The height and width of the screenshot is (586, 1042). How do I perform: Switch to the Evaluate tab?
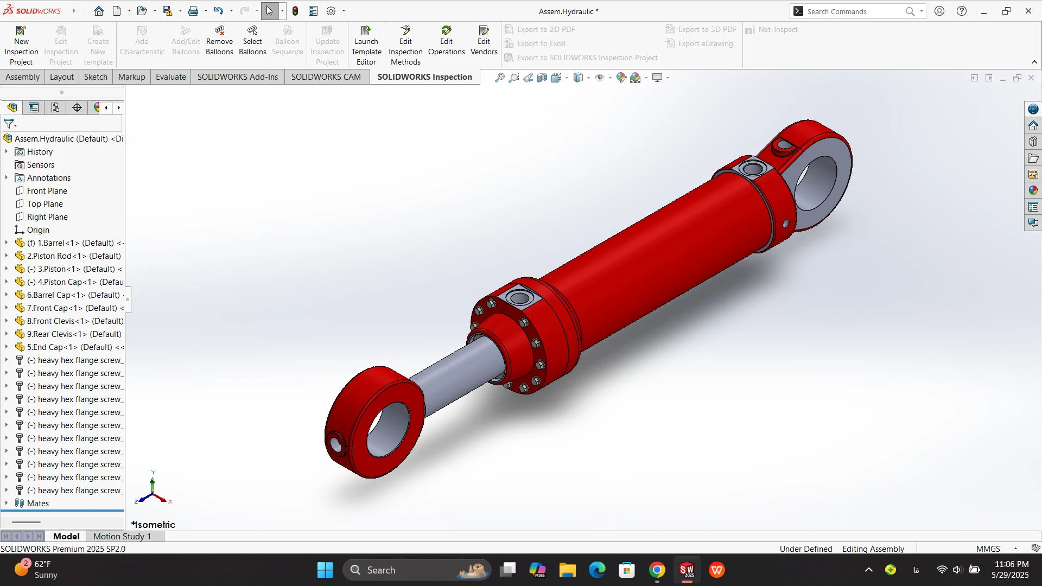(171, 77)
